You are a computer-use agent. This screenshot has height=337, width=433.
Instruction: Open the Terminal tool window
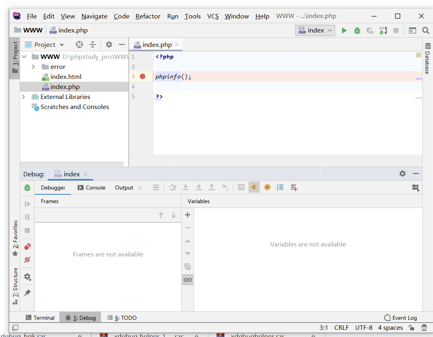tap(40, 318)
